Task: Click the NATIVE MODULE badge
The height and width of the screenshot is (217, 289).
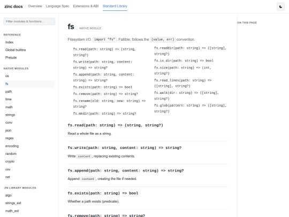Action: tap(90, 28)
